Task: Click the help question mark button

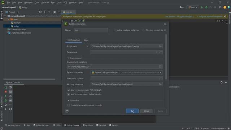Action: (x=67, y=111)
